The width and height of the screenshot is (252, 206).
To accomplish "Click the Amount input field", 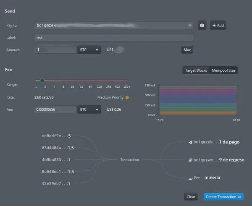I will 55,50.
